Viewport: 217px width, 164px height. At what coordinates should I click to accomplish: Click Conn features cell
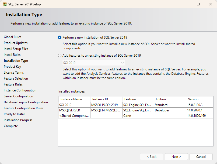(x=138, y=116)
